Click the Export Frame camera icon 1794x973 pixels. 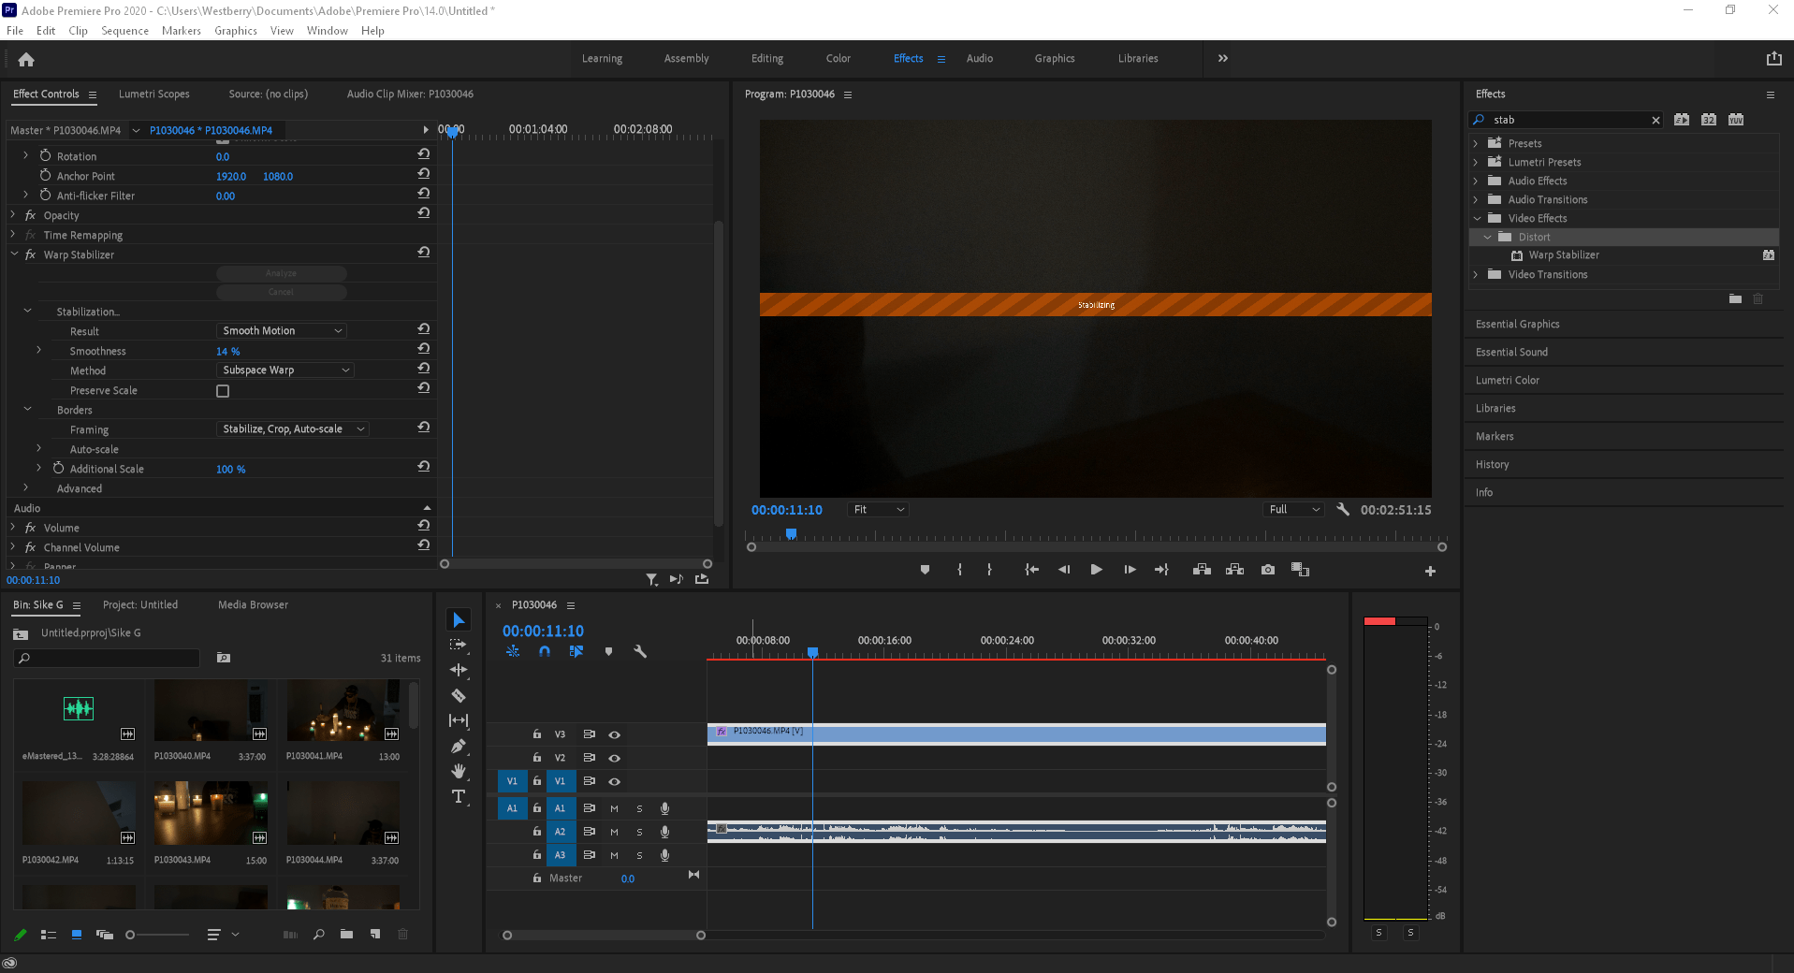coord(1267,569)
